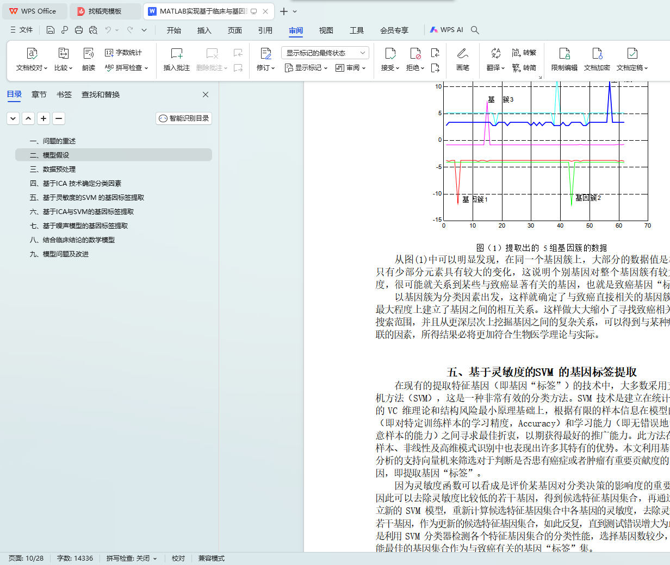Open the 文件 menu

click(x=22, y=30)
